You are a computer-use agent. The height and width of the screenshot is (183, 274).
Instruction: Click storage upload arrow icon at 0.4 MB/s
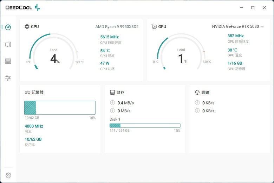[112, 103]
